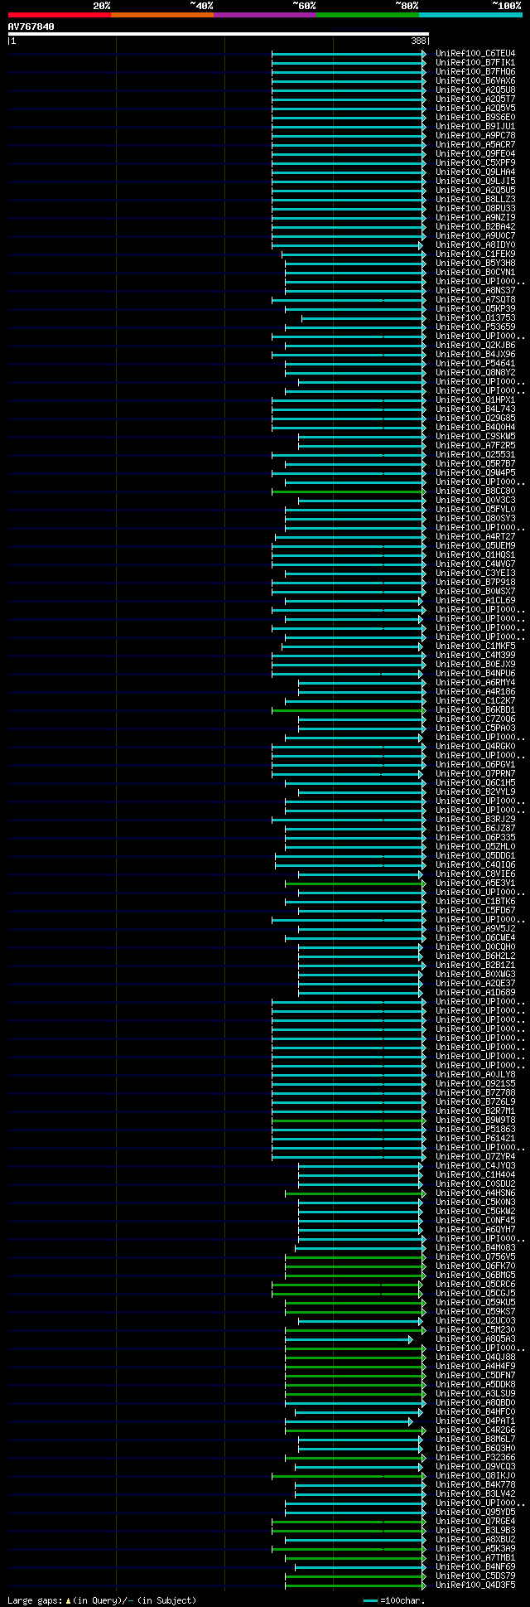This screenshot has width=530, height=1607.
Task: Click the green ~80% identity legend segment
Action: [x=367, y=14]
